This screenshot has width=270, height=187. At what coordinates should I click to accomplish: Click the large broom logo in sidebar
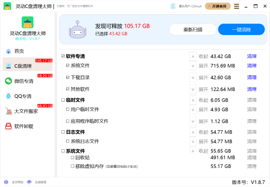coord(28,22)
